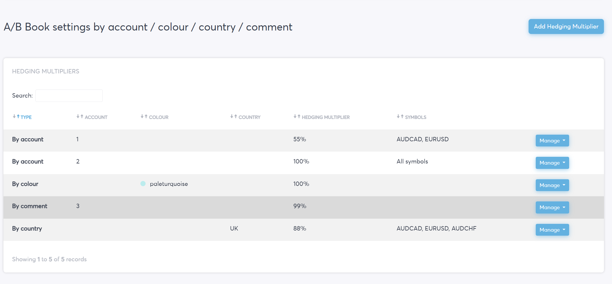The image size is (612, 284).
Task: Click the sort arrows beside SYMBOLS header
Action: tap(400, 117)
